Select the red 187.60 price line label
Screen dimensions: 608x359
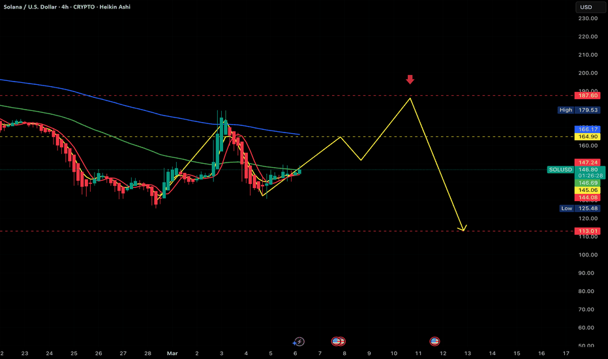[587, 95]
